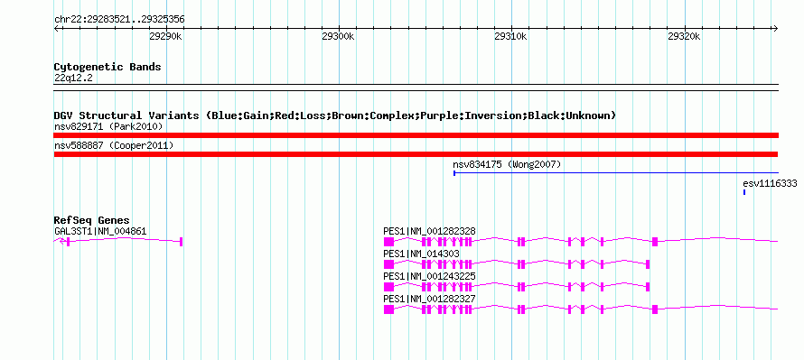The height and width of the screenshot is (360, 804).
Task: Click the 29310k ruler tick label
Action: [x=511, y=37]
